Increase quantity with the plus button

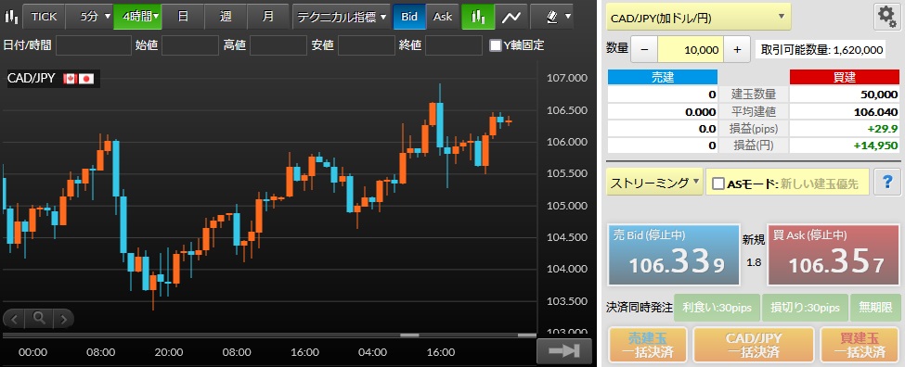737,50
